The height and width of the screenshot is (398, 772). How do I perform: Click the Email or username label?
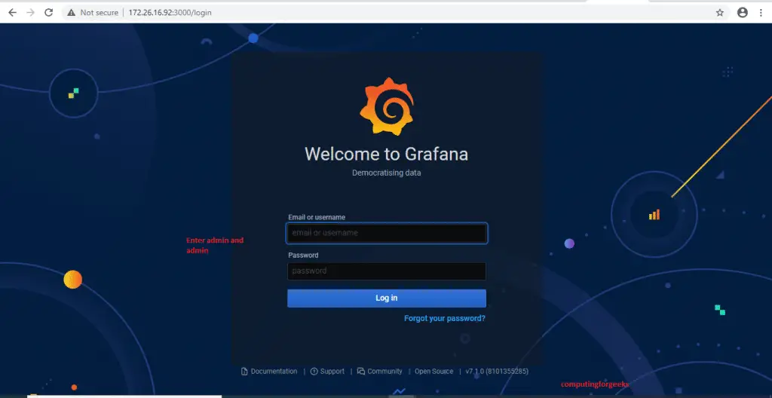click(317, 217)
